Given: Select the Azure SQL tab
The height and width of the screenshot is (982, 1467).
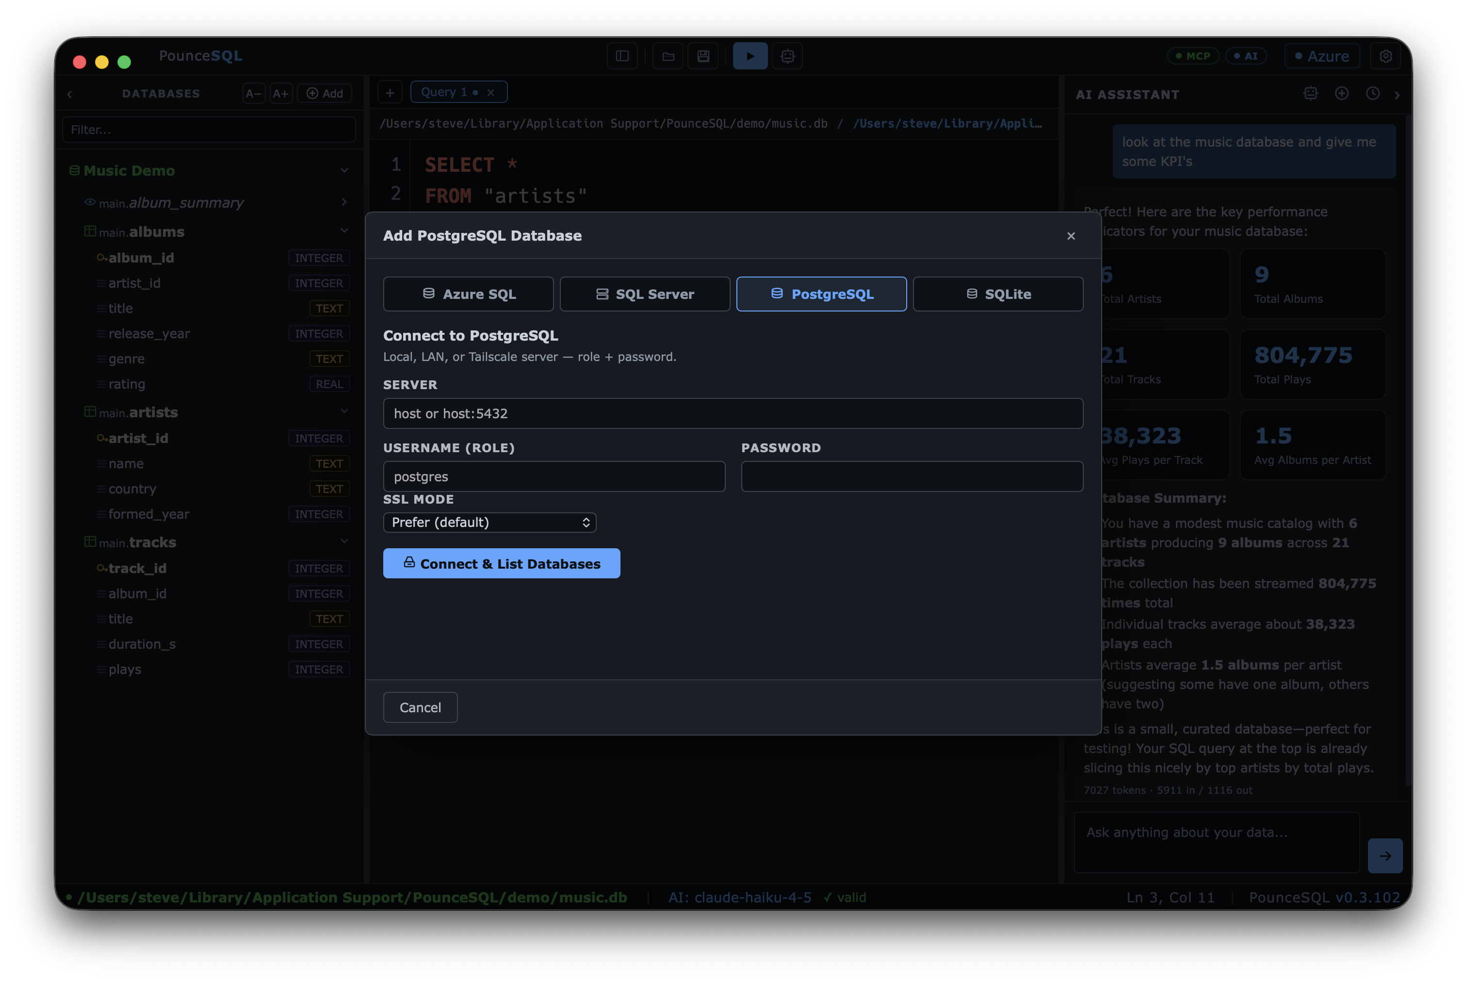Looking at the screenshot, I should point(468,294).
